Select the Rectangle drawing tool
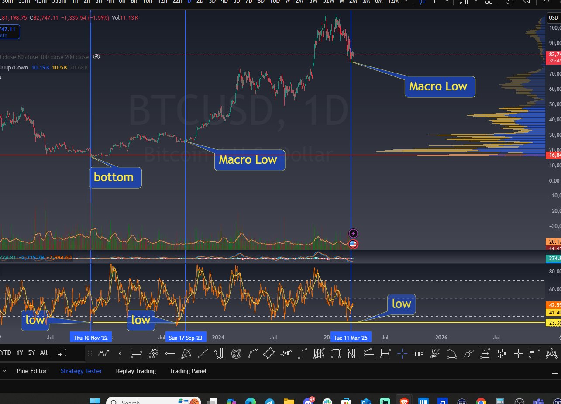Image resolution: width=561 pixels, height=404 pixels. pyautogui.click(x=336, y=353)
